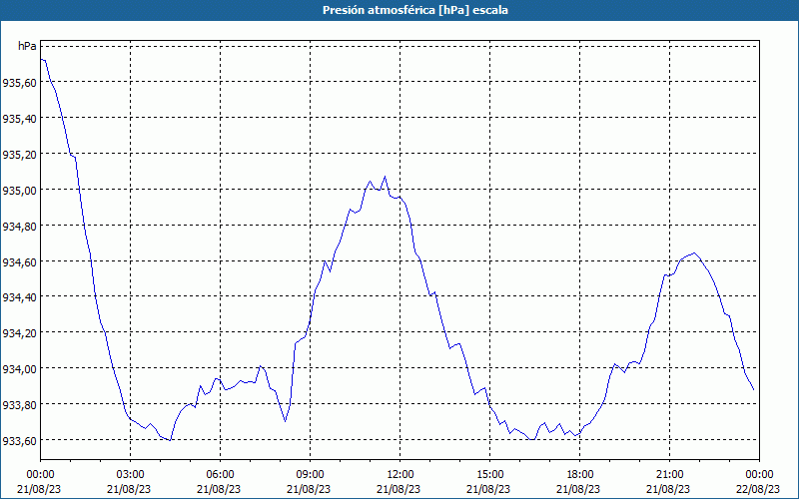Click the 03:00 time label
This screenshot has height=499, width=799.
[x=130, y=475]
